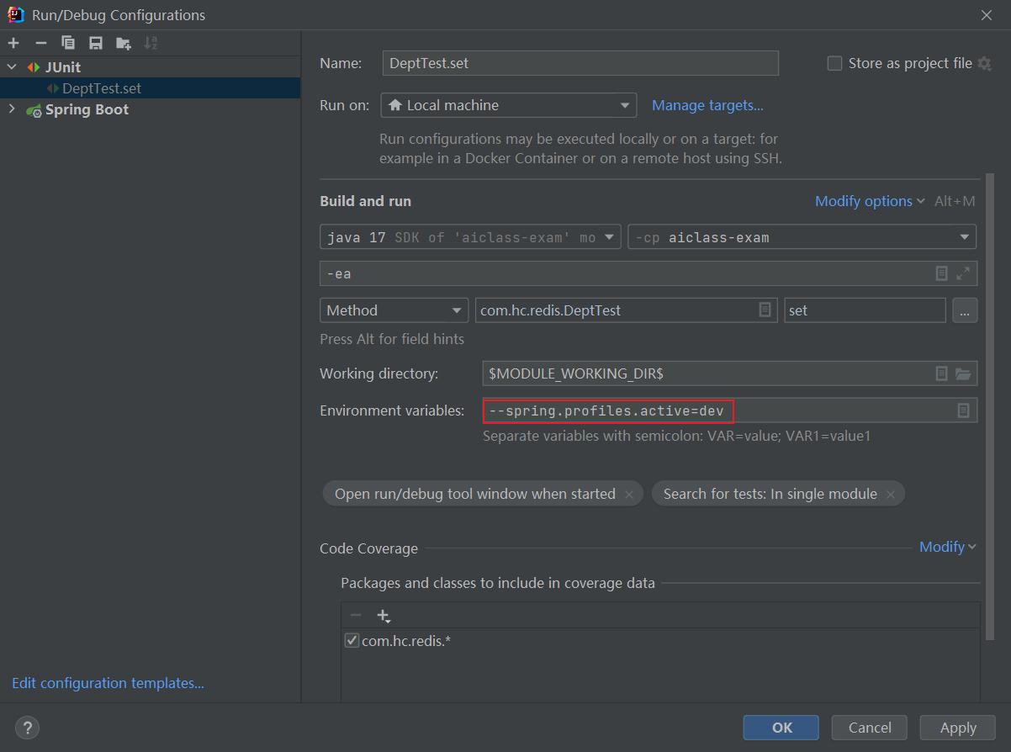Move configuration into a new folder
This screenshot has width=1011, height=752.
pos(124,43)
